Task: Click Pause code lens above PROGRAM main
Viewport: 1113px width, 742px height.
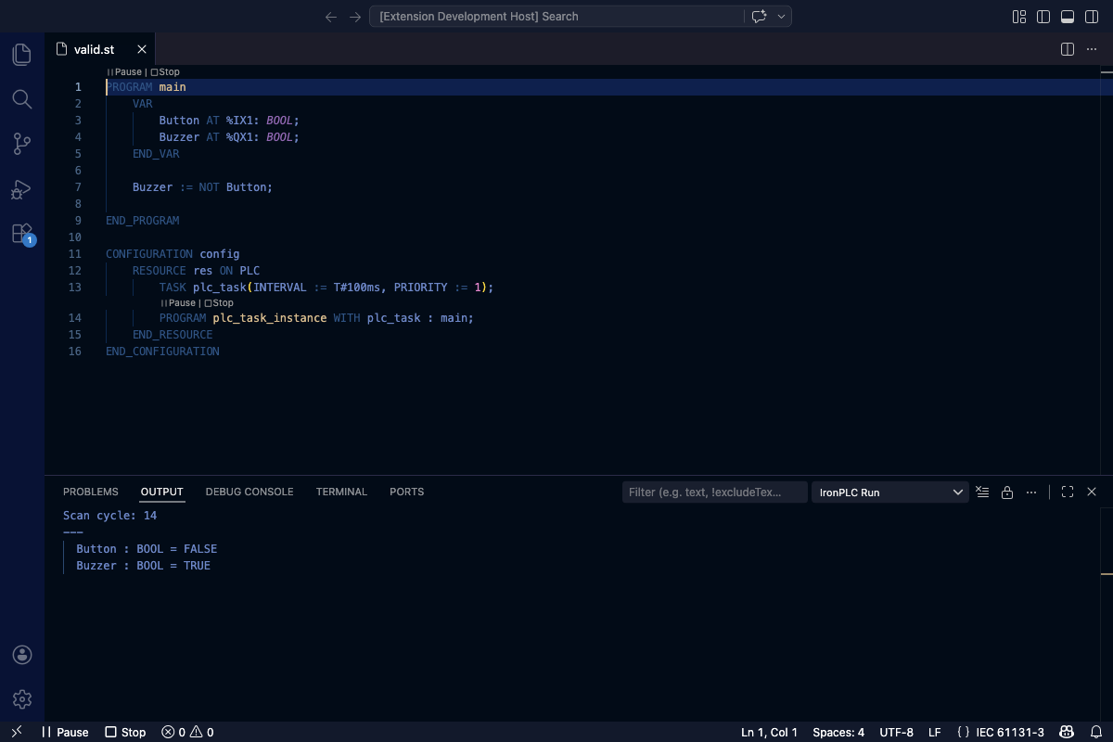Action: coord(124,71)
